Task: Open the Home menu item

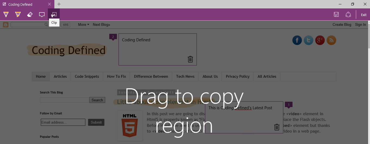Action: (x=41, y=76)
